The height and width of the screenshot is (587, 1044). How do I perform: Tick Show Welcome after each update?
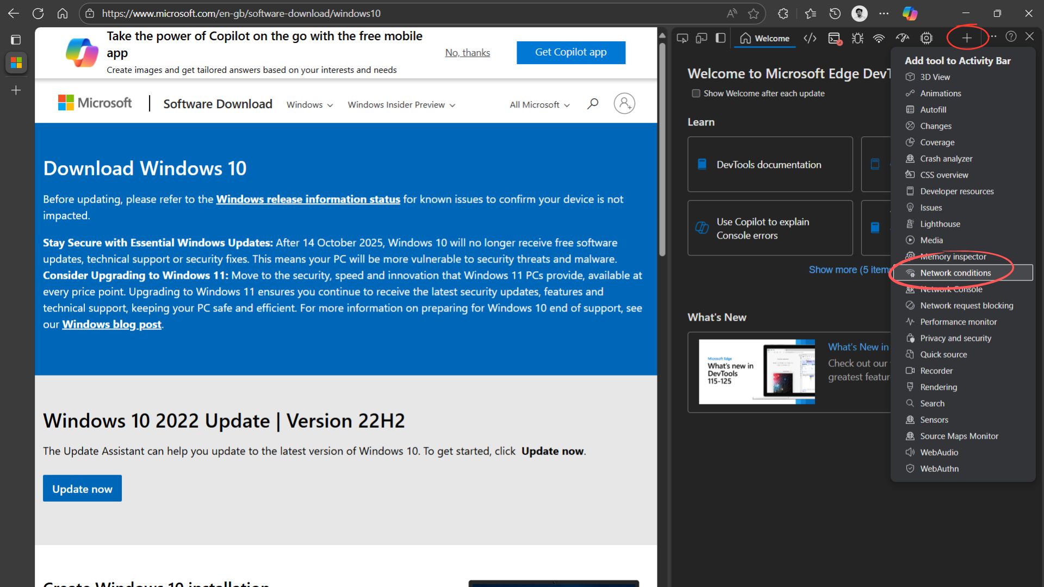tap(696, 93)
